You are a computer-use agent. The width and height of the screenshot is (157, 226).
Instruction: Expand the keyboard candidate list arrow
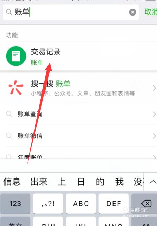(153, 182)
